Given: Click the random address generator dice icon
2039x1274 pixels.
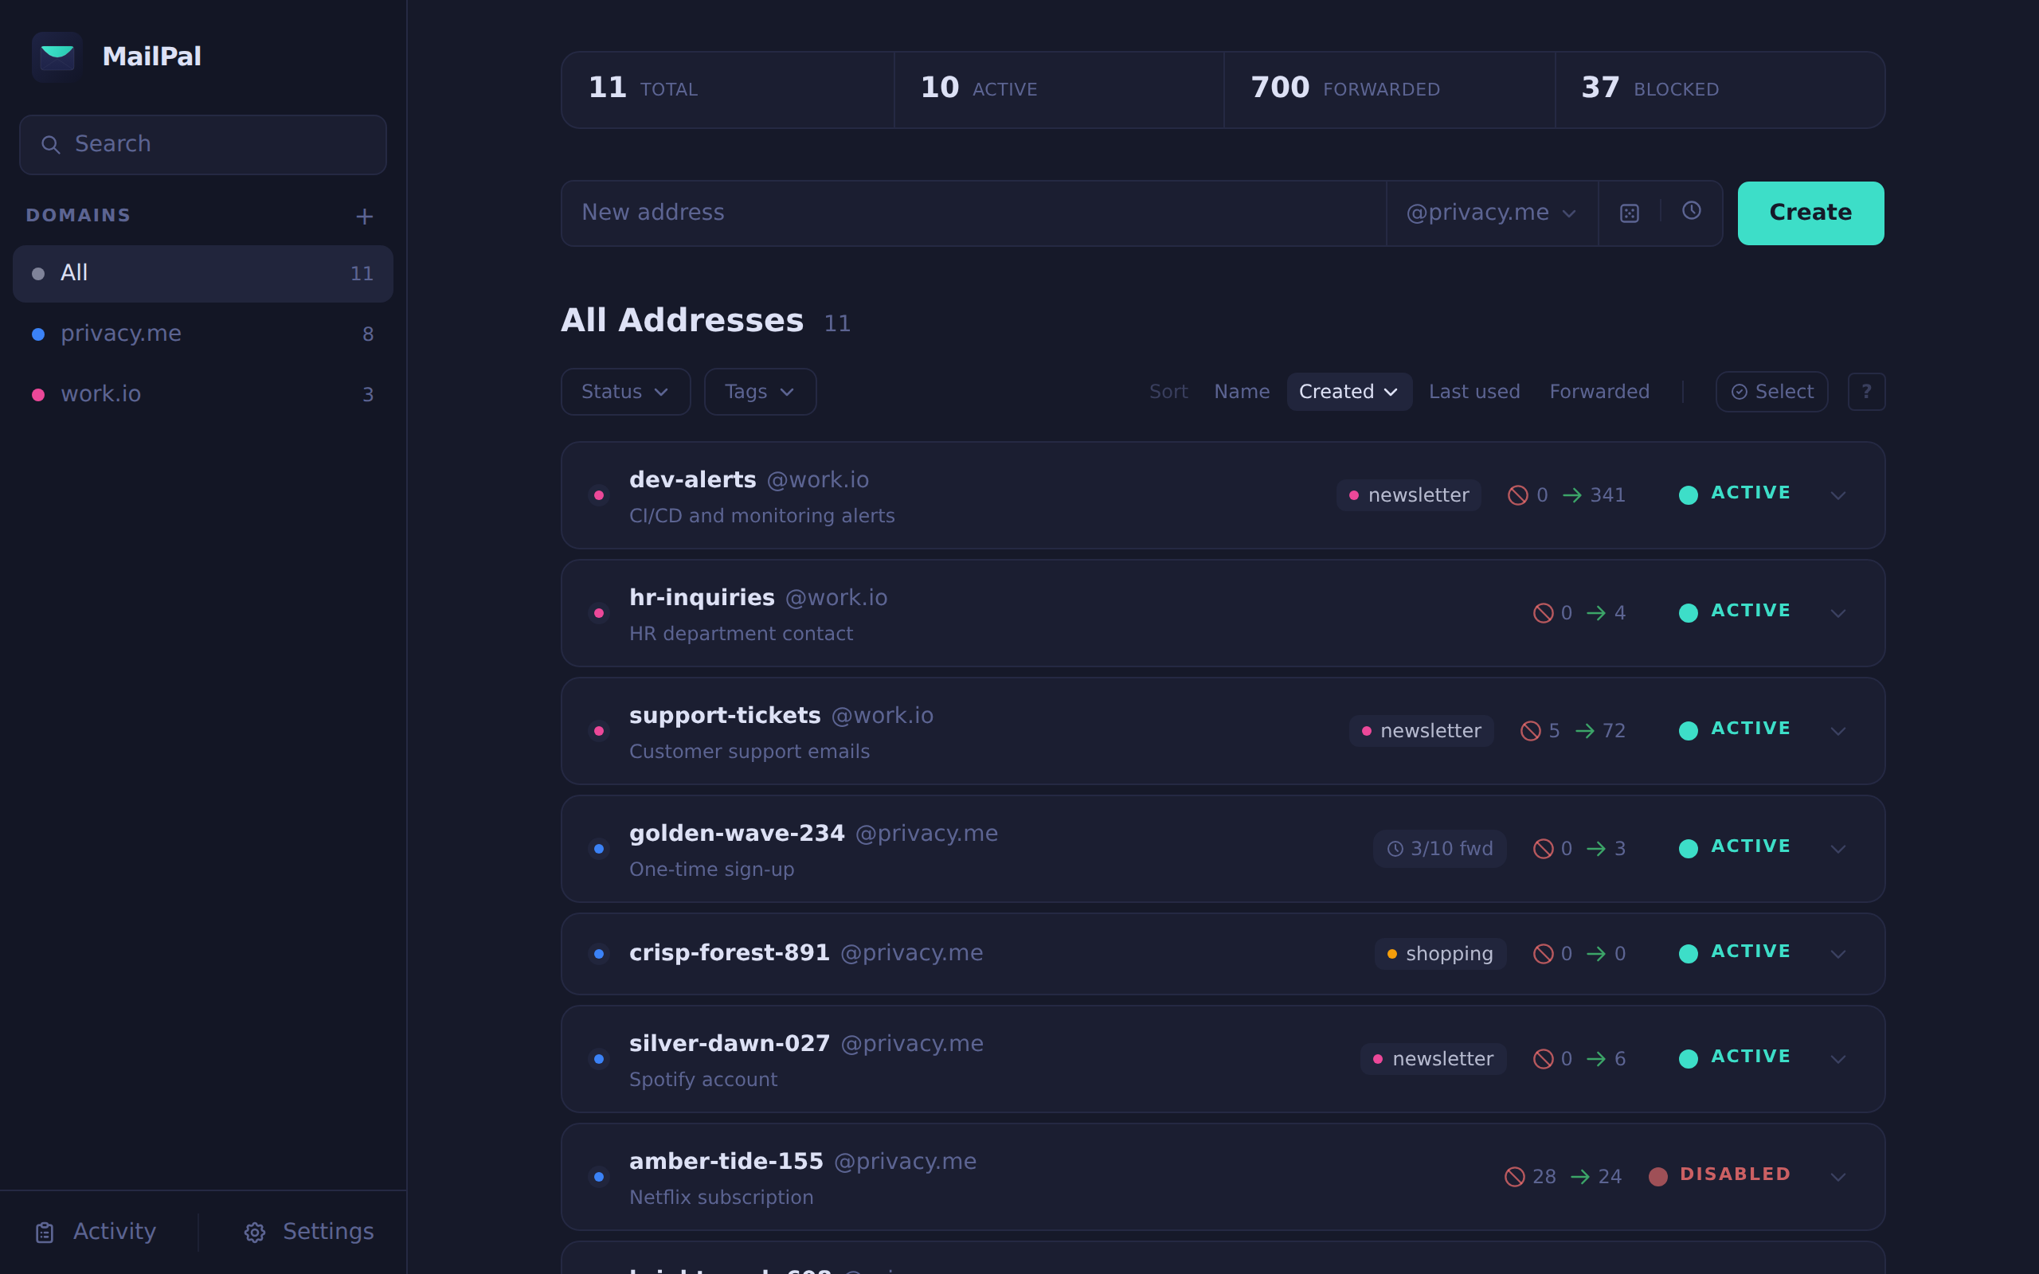Looking at the screenshot, I should click(x=1629, y=213).
